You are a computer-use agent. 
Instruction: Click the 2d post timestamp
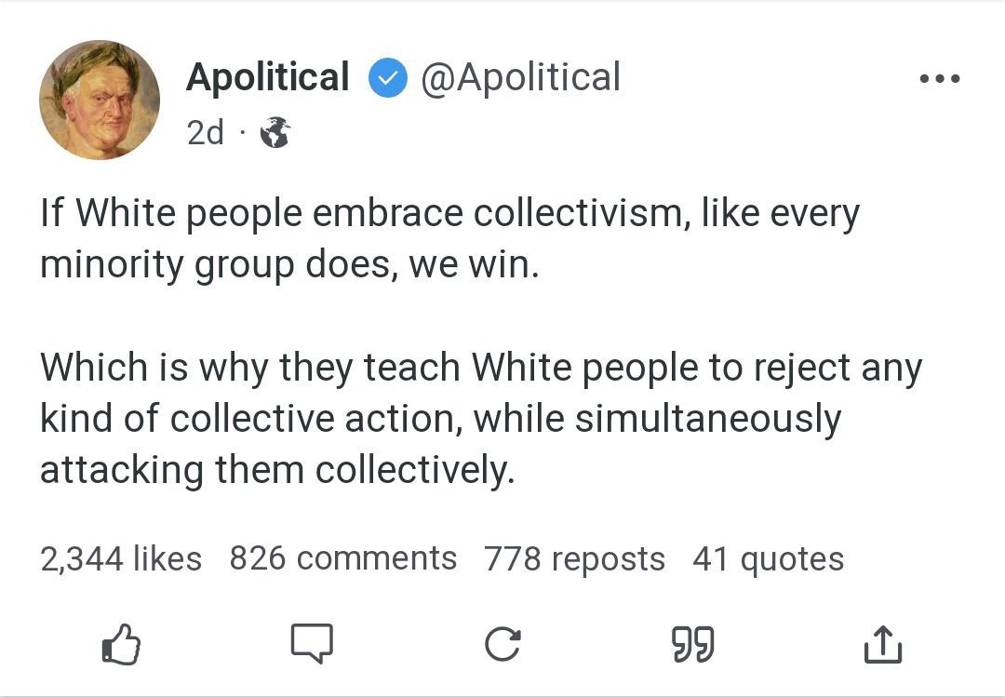205,133
